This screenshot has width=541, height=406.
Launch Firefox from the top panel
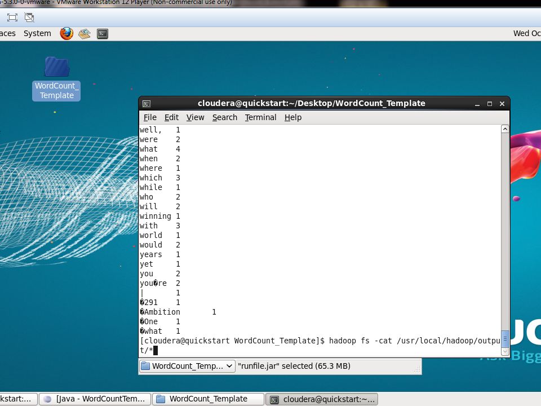pyautogui.click(x=66, y=33)
